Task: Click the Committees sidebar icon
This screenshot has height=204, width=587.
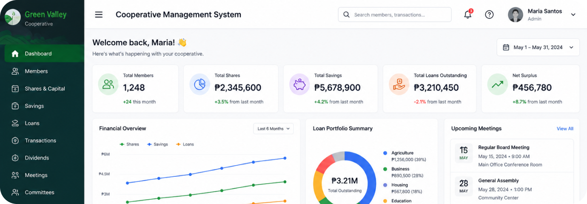Action: 15,193
